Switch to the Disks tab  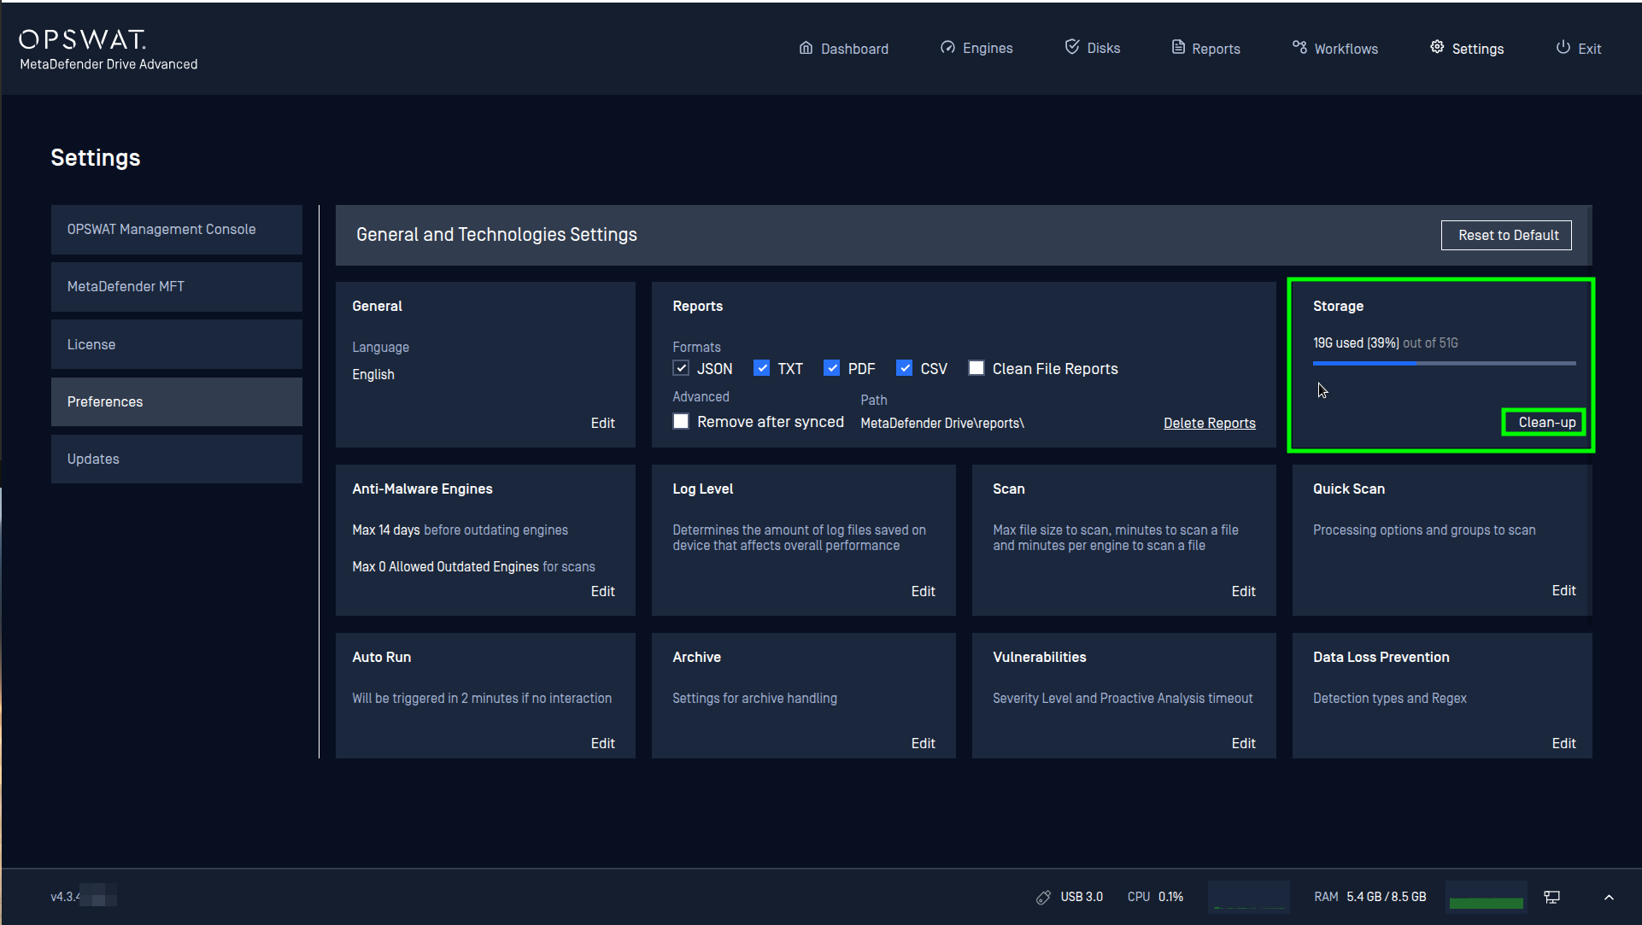(1093, 48)
